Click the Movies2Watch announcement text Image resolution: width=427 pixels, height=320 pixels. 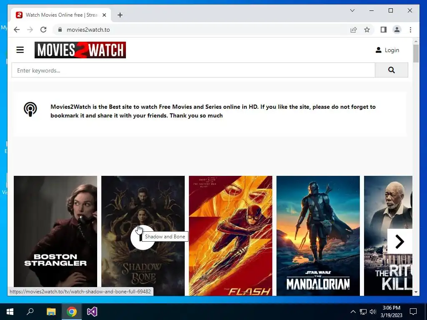[x=213, y=111]
